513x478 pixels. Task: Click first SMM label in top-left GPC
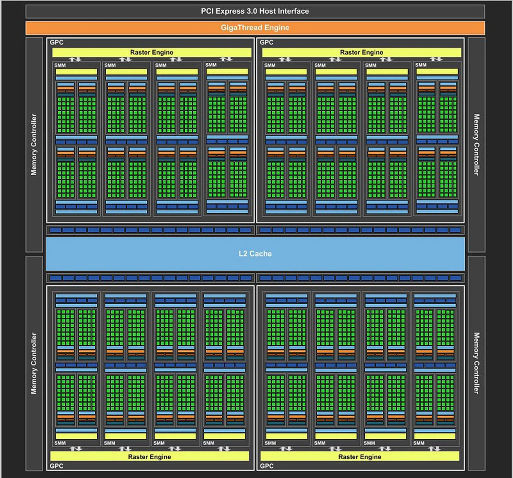tap(60, 65)
